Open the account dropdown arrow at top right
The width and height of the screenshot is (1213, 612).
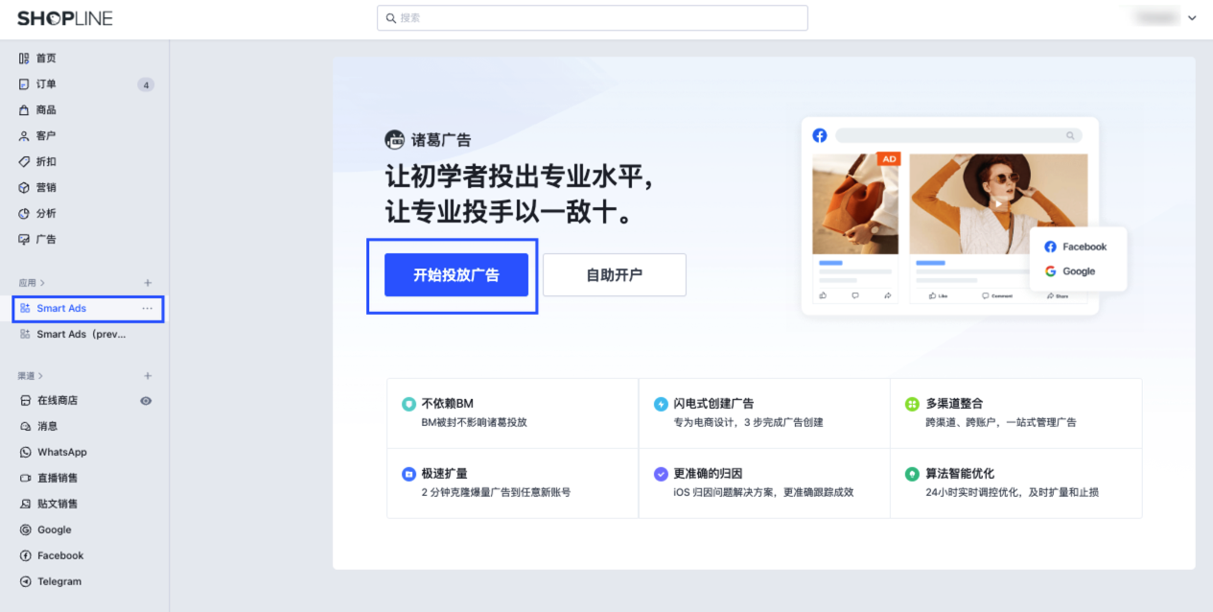pyautogui.click(x=1192, y=18)
